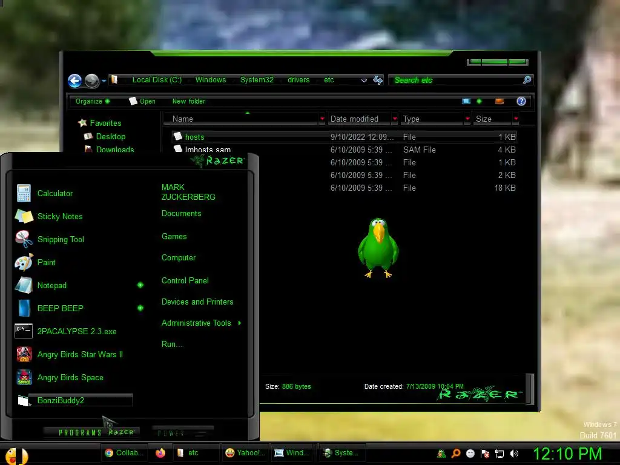This screenshot has width=620, height=465.
Task: Open the More view options dropdown dot
Action: click(480, 101)
